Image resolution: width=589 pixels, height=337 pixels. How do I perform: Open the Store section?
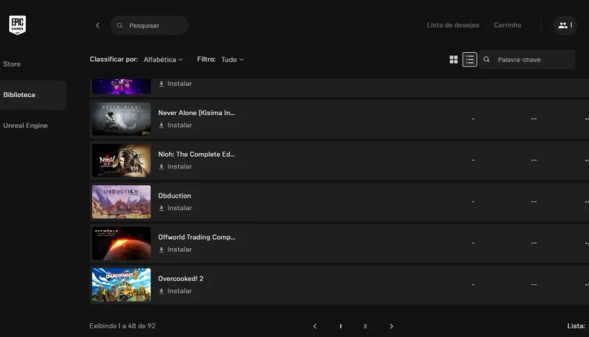pos(12,64)
